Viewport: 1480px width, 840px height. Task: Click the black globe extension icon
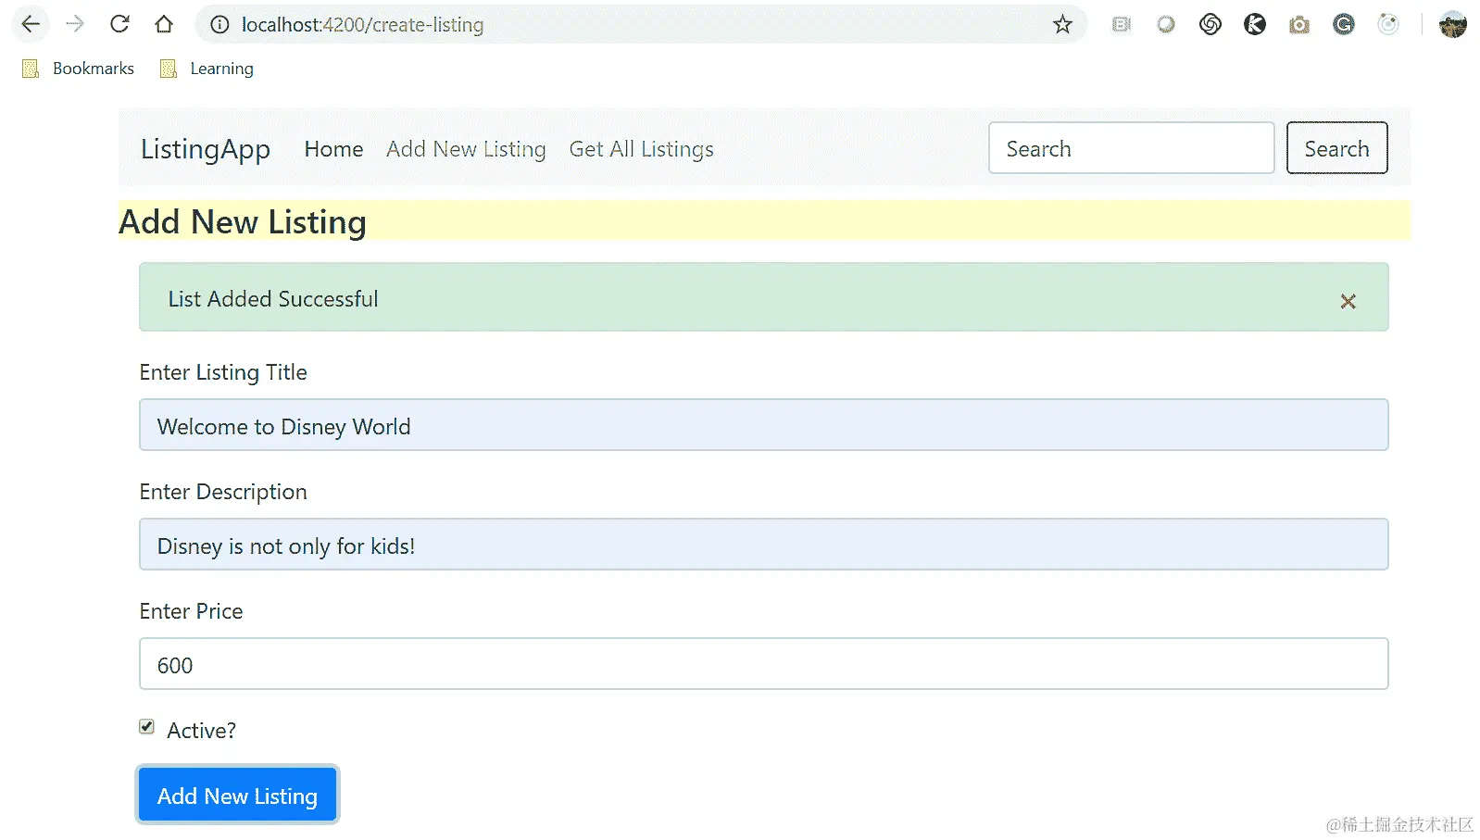[1255, 25]
